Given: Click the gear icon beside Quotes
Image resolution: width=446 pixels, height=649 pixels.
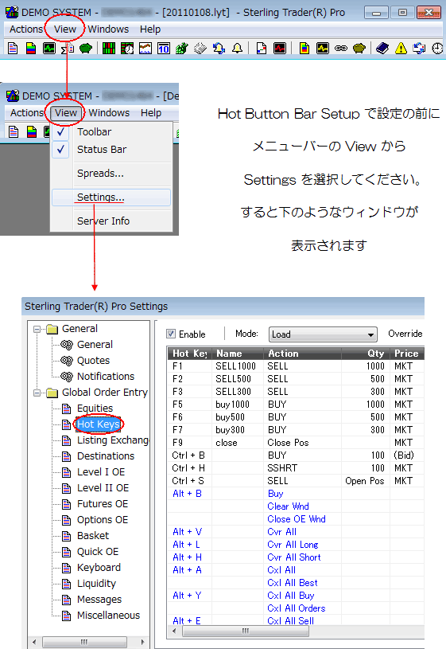Looking at the screenshot, I should pos(67,361).
